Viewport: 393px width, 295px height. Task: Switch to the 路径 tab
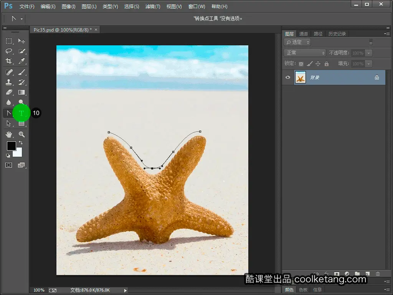click(x=318, y=34)
